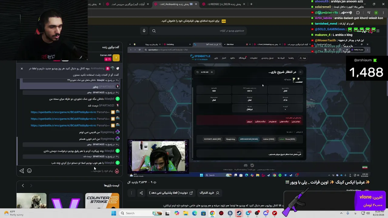Viewport: 388px width, 218px height.
Task: Open the armored soldier game thumbnail
Action: pos(32,201)
